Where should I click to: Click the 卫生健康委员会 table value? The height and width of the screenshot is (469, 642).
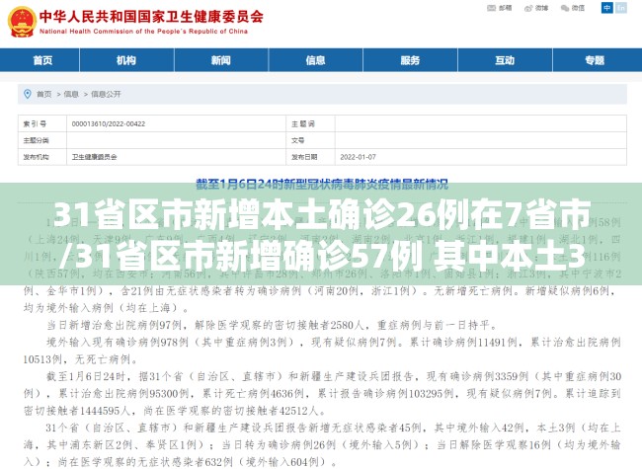(x=95, y=157)
